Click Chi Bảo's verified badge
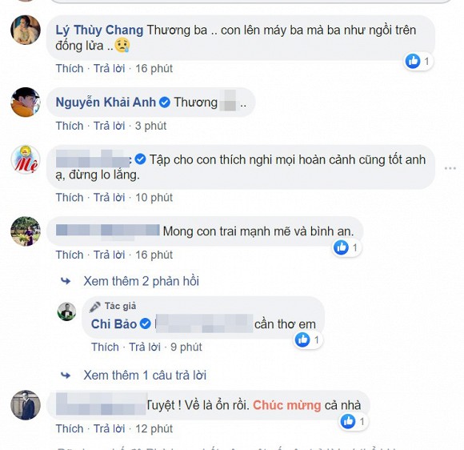 pos(146,323)
